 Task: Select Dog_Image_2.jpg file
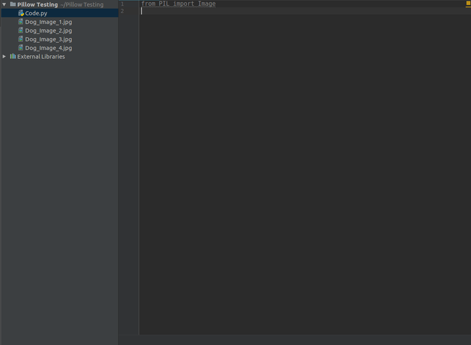coord(48,31)
